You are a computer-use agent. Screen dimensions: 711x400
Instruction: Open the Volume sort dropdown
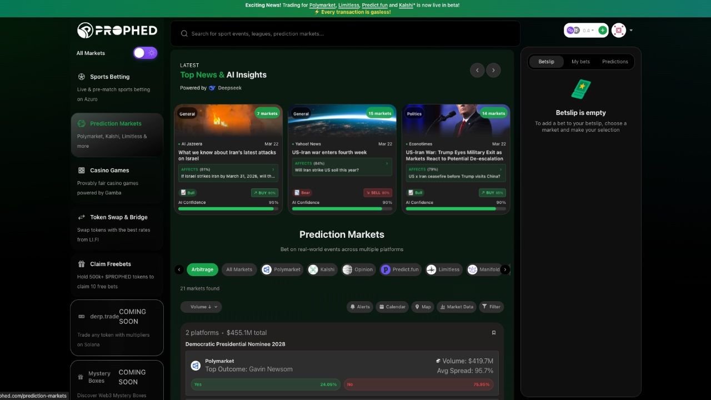coord(201,307)
